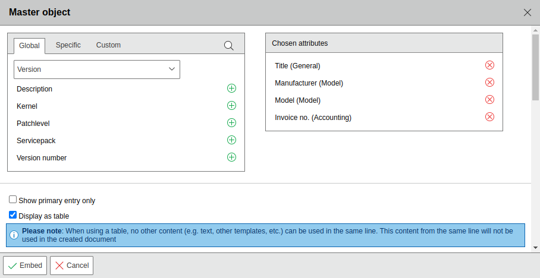Viewport: 540px width, 278px height.
Task: Uncheck Display as table option
Action: [x=13, y=216]
